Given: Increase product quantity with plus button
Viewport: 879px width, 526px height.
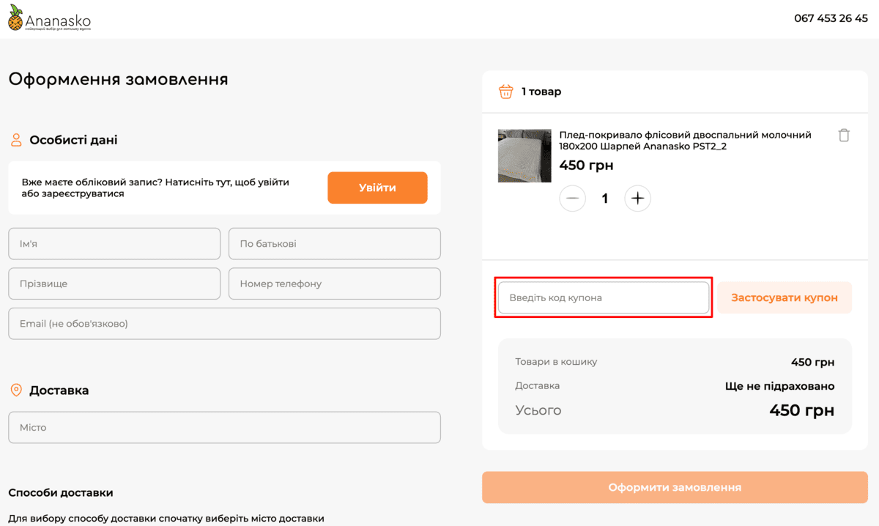Looking at the screenshot, I should tap(637, 199).
